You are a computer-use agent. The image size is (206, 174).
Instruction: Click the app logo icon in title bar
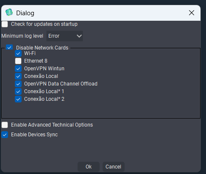9,12
